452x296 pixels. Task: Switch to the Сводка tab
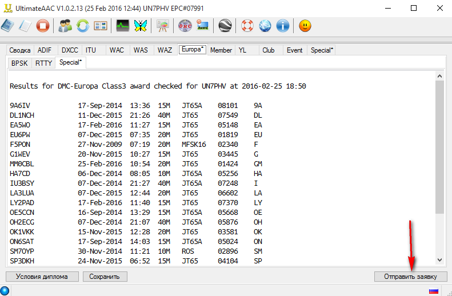[x=20, y=50]
